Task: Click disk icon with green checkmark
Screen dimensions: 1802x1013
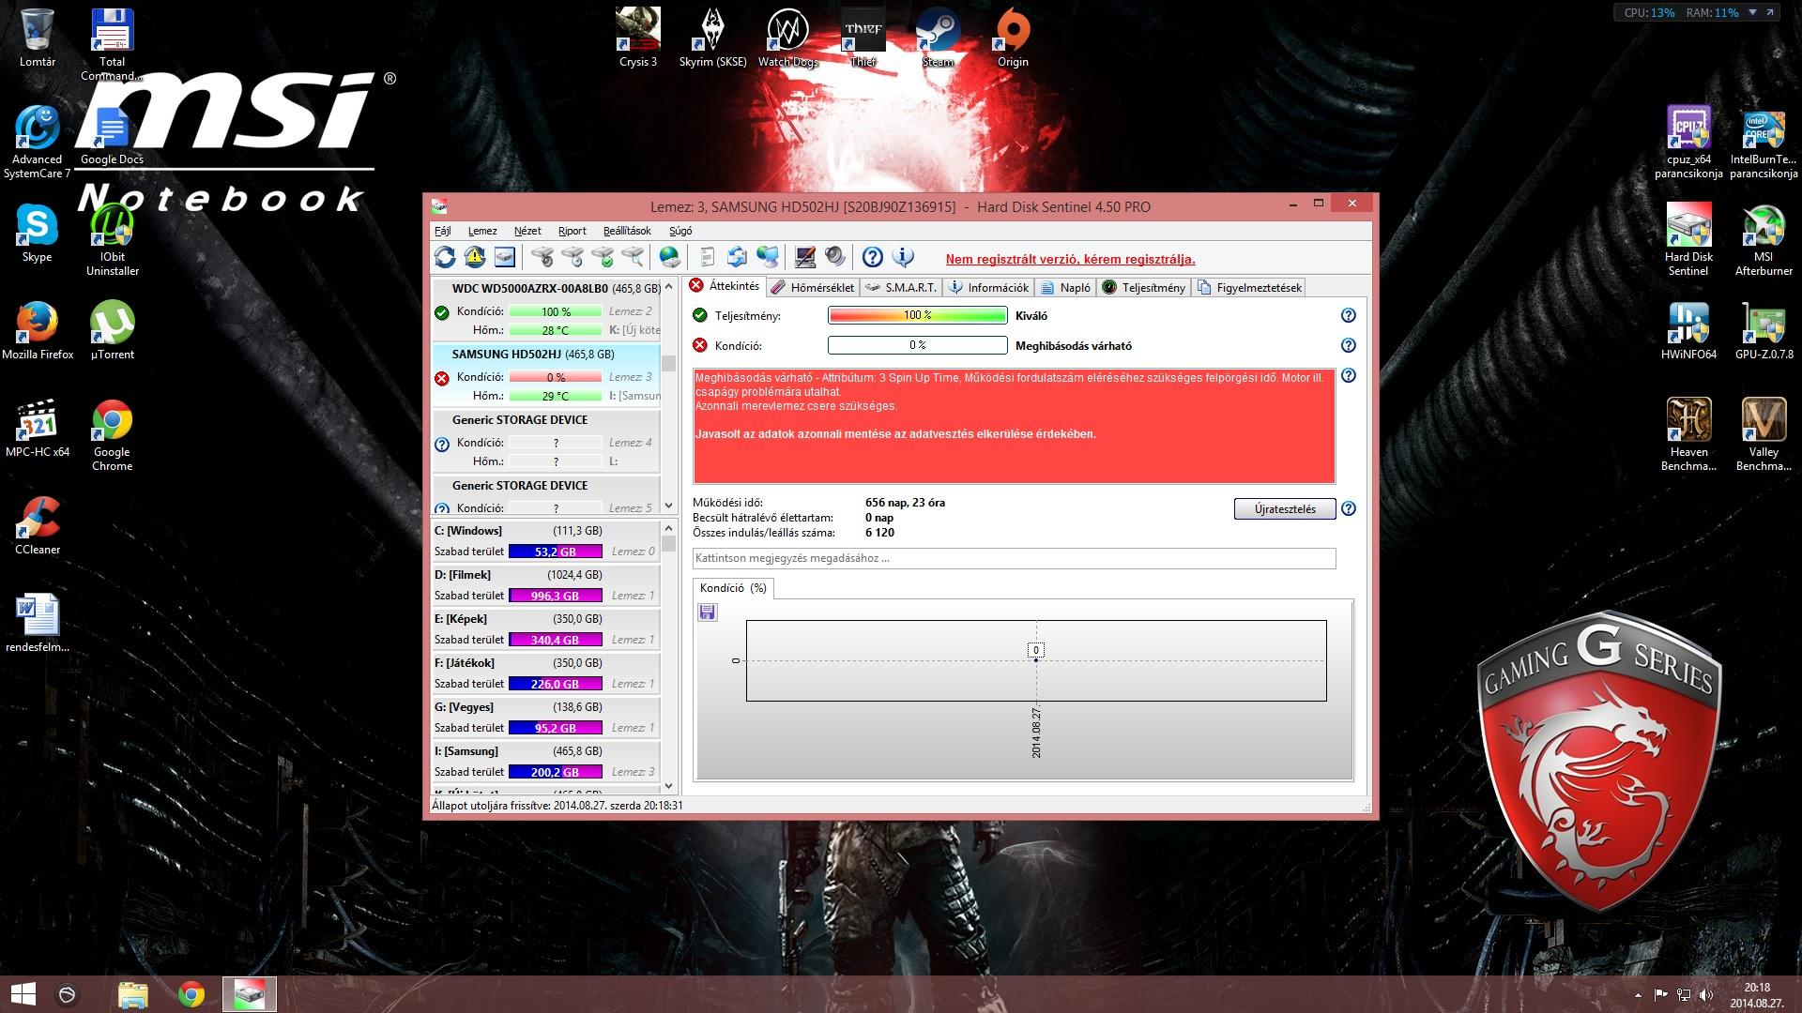Action: click(x=603, y=257)
